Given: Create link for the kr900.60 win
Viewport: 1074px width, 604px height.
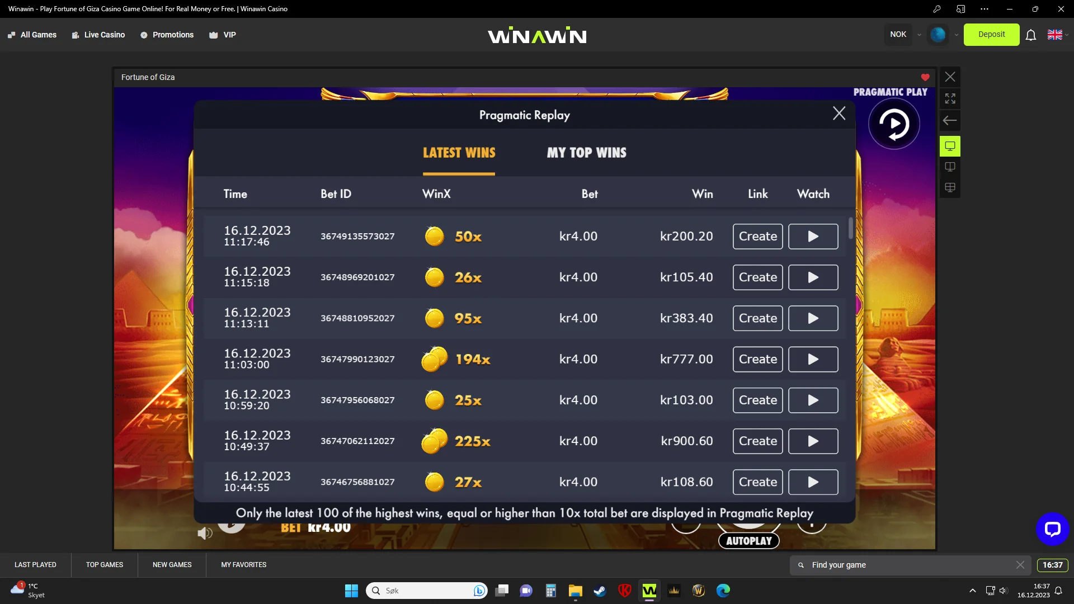Looking at the screenshot, I should [x=757, y=441].
